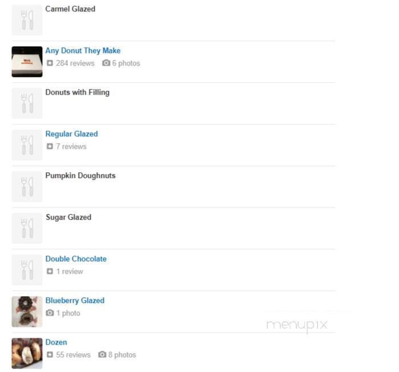Click the Sugar Glazed placeholder icon

click(27, 228)
